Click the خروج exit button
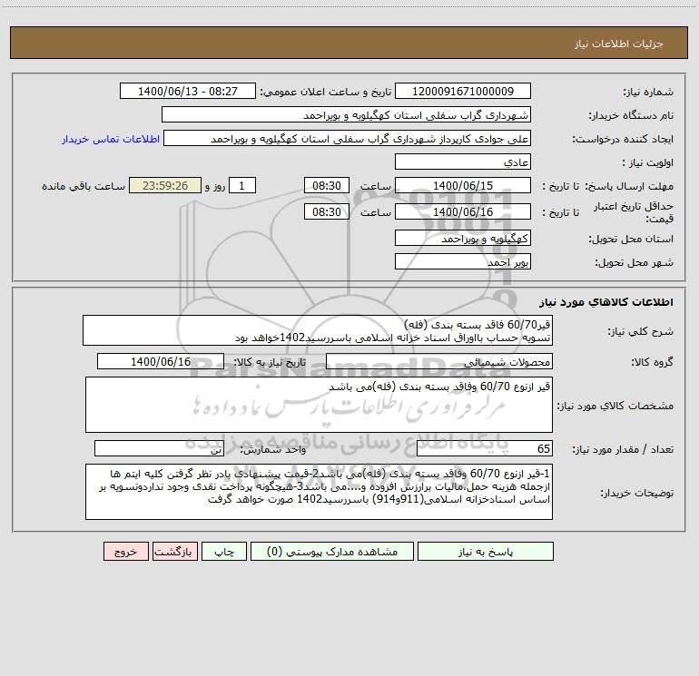699x676 pixels. (x=125, y=552)
